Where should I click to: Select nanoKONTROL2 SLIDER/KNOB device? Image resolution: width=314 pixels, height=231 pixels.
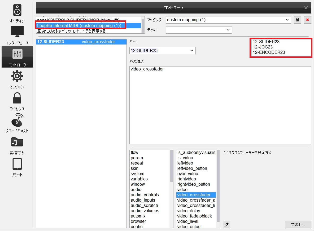(89, 20)
